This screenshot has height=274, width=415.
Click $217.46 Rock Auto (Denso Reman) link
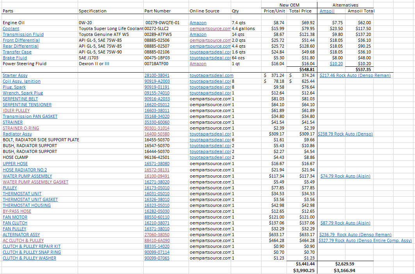[355, 75]
